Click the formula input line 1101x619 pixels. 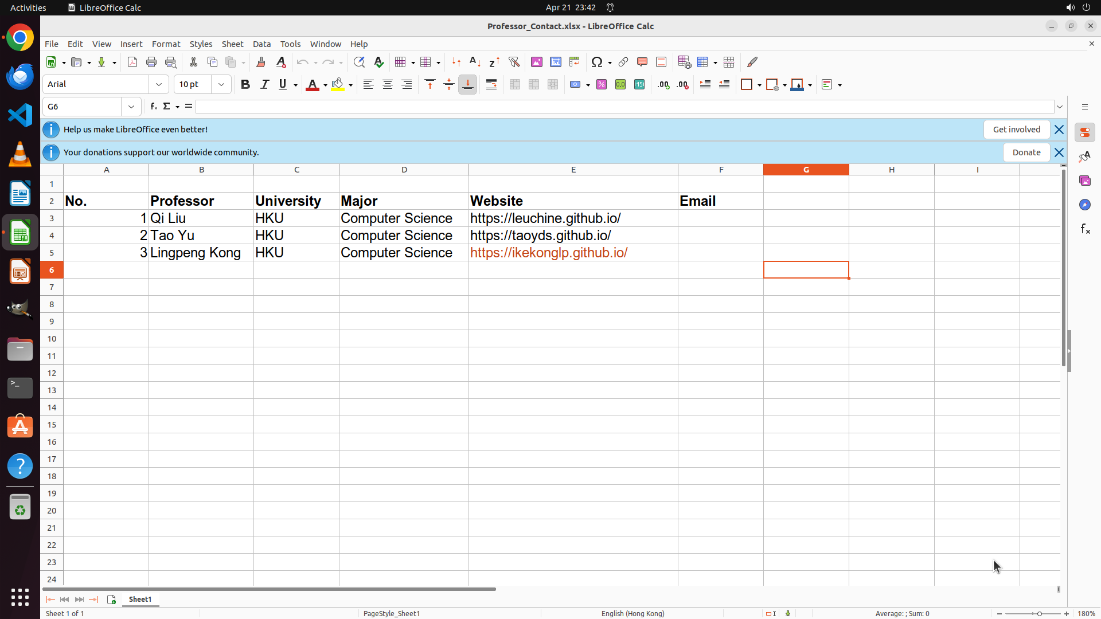pyautogui.click(x=624, y=107)
